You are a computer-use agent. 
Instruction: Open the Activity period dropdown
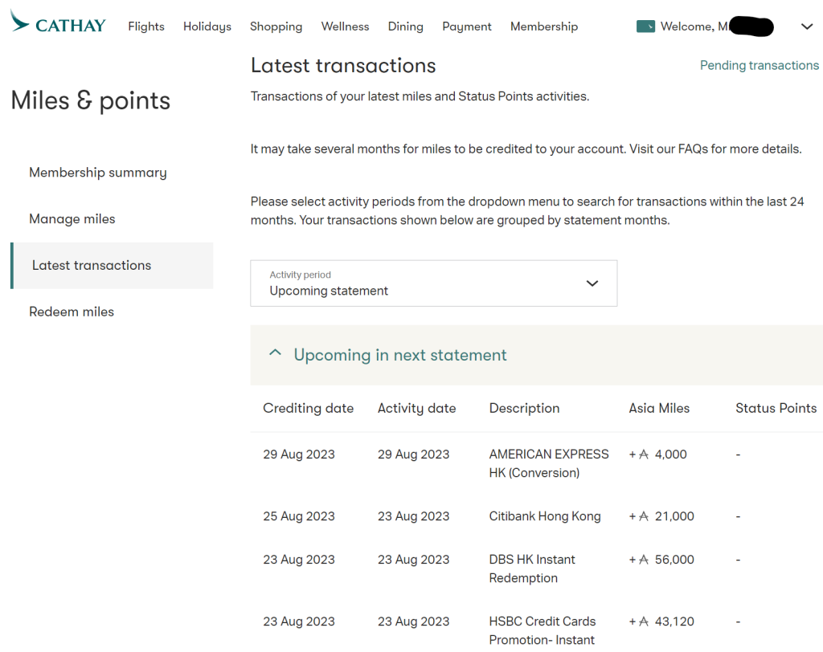tap(433, 283)
